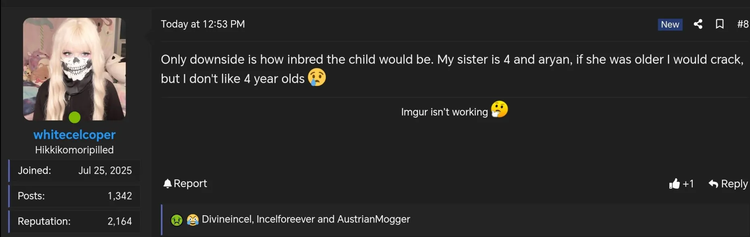750x237 pixels.
Task: Open AustrianMogger's profile from the reactions list
Action: click(x=373, y=219)
